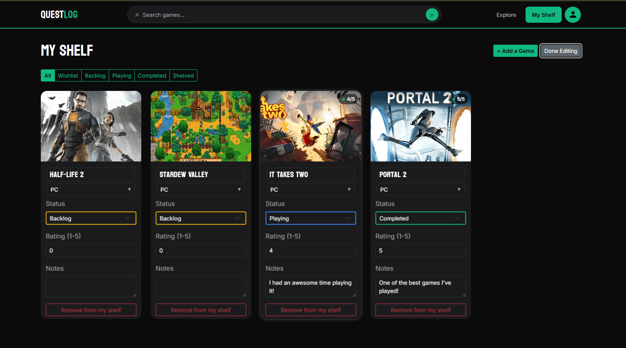Click the It Takes Two notes text area
The width and height of the screenshot is (626, 348).
coord(311,286)
